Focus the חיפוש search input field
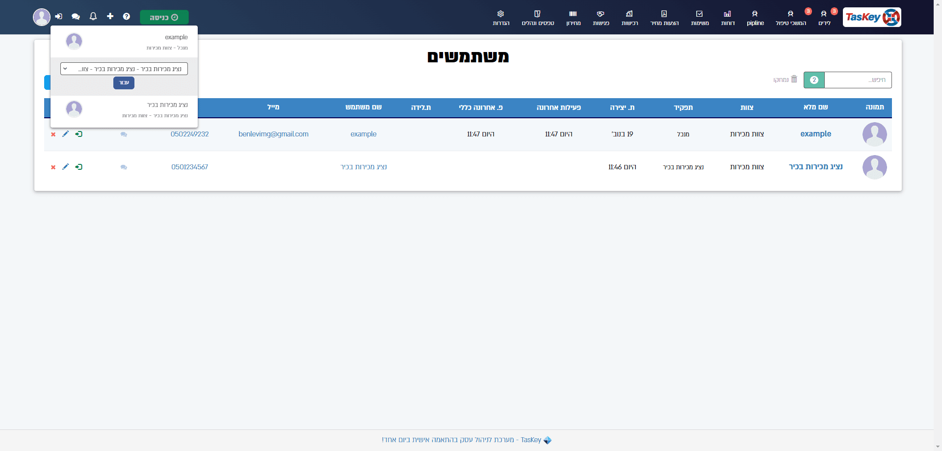The height and width of the screenshot is (451, 942). [x=858, y=80]
